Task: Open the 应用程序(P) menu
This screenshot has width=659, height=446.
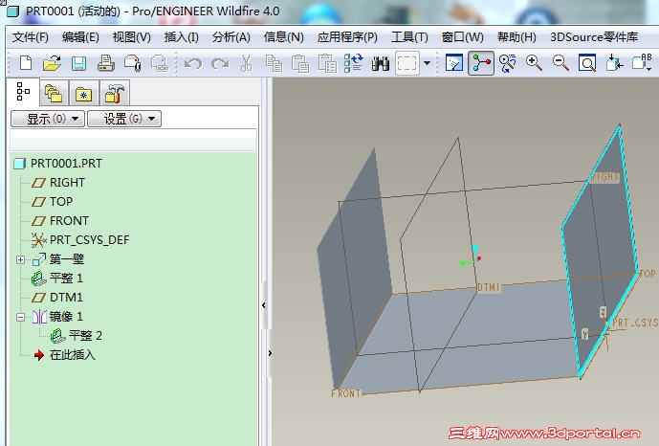Action: (x=347, y=37)
